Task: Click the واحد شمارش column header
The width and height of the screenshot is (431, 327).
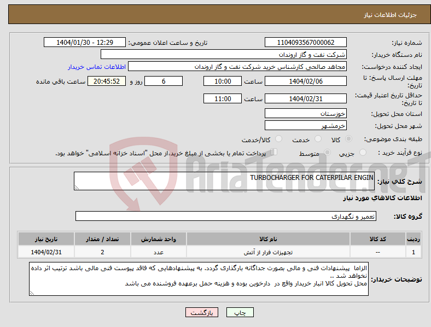Action: click(x=159, y=239)
